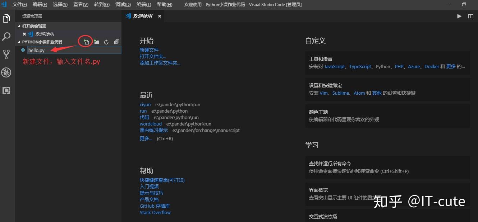This screenshot has width=478, height=222.
Task: Open the Extensions panel icon
Action: pos(6,91)
